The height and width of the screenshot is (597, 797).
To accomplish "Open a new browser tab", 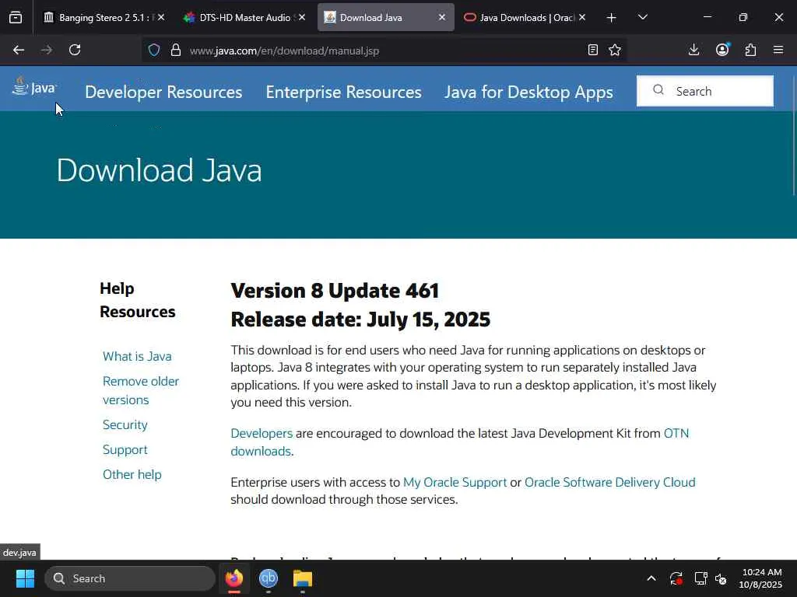I will click(x=612, y=18).
